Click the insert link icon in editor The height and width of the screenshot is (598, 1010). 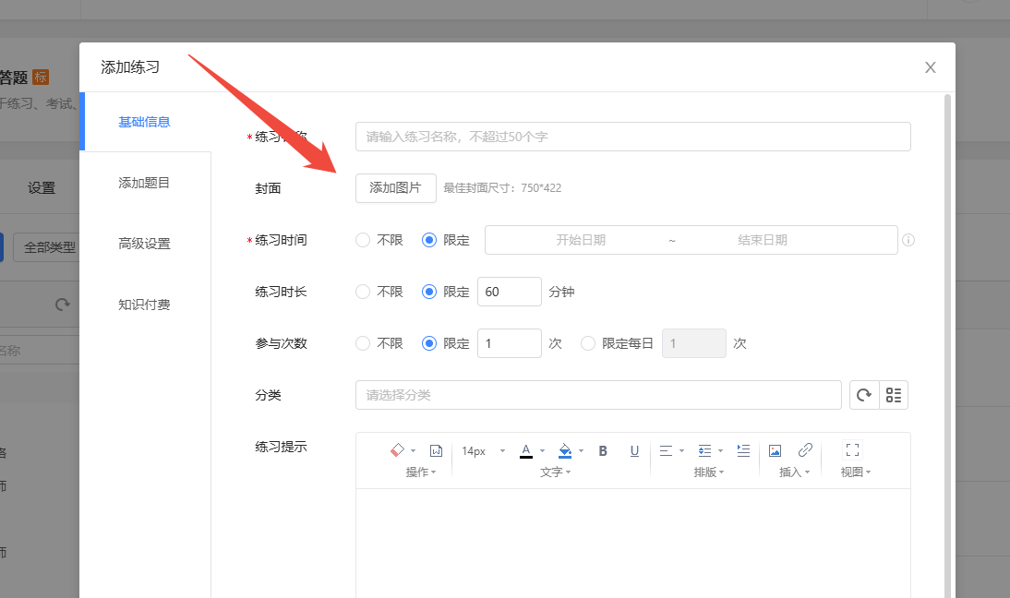pyautogui.click(x=805, y=450)
